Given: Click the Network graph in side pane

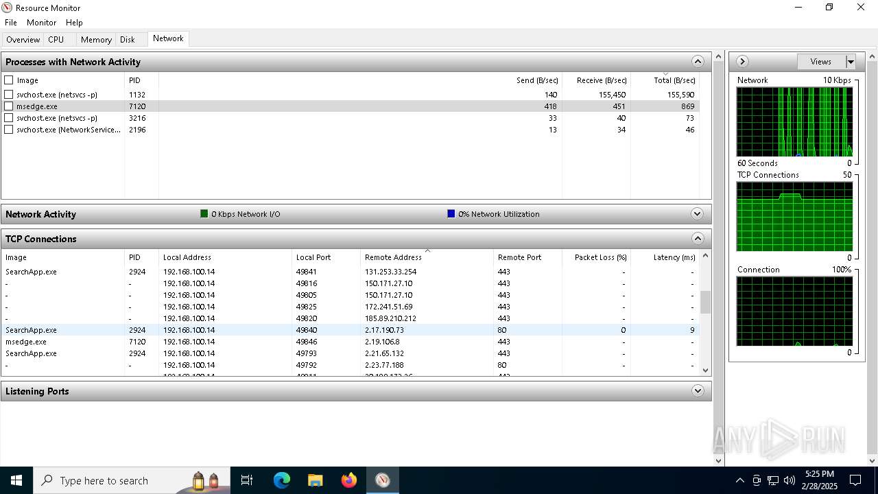Looking at the screenshot, I should pyautogui.click(x=794, y=121).
